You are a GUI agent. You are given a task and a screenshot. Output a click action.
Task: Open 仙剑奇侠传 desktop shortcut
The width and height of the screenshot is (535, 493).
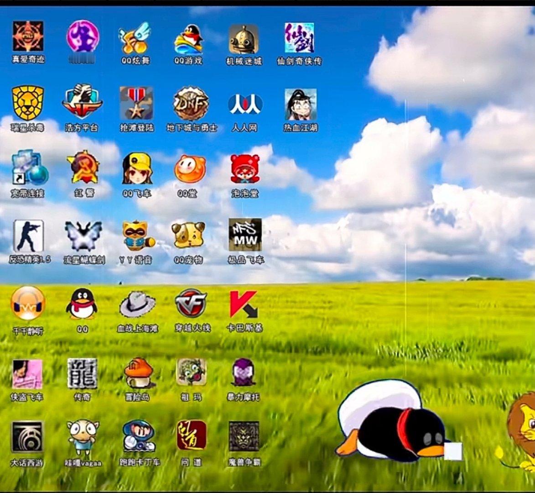[299, 37]
